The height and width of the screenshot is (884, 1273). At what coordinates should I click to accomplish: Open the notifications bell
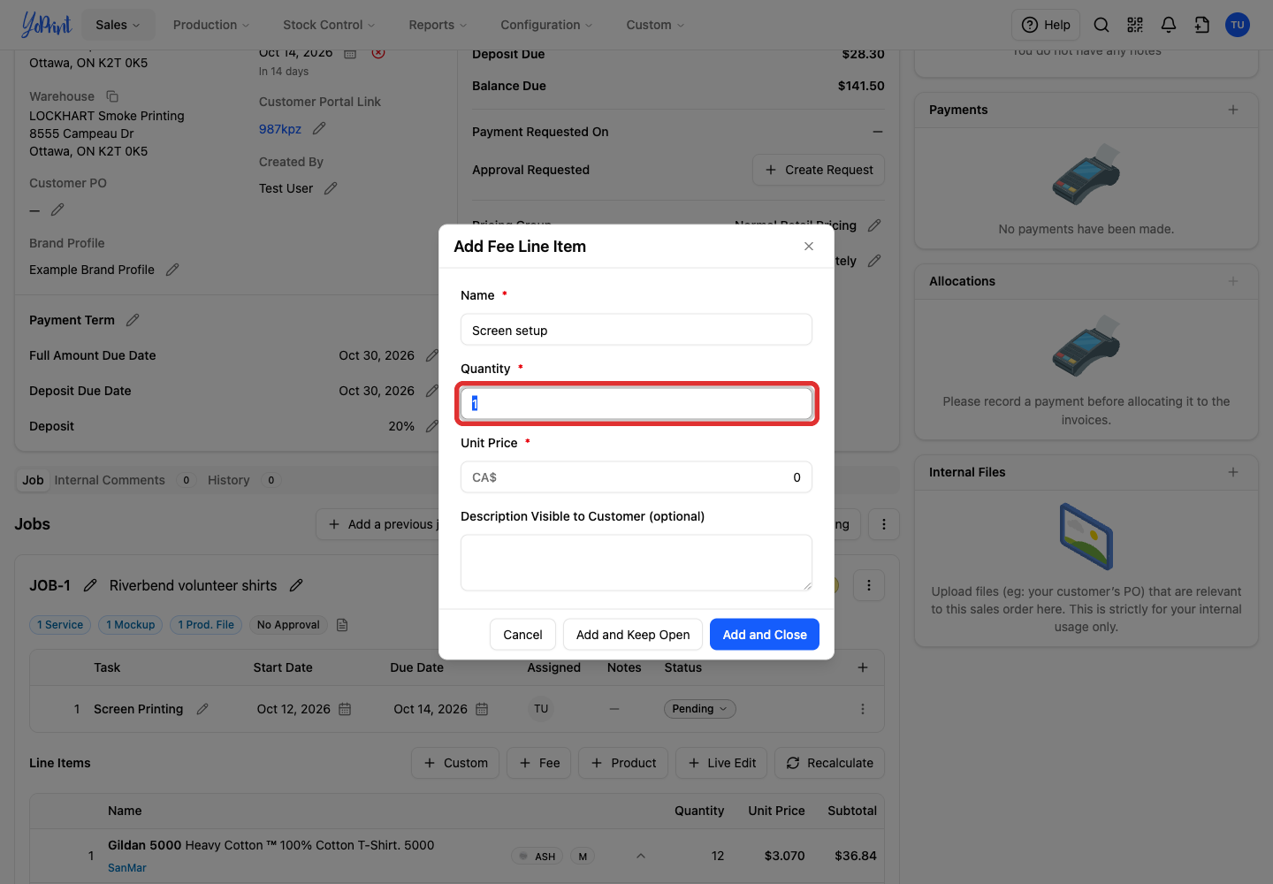(1169, 25)
